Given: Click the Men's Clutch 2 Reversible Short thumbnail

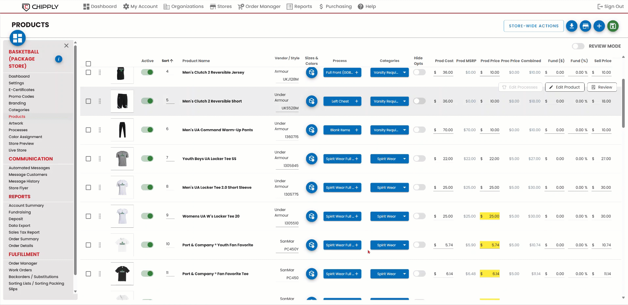Looking at the screenshot, I should [122, 101].
